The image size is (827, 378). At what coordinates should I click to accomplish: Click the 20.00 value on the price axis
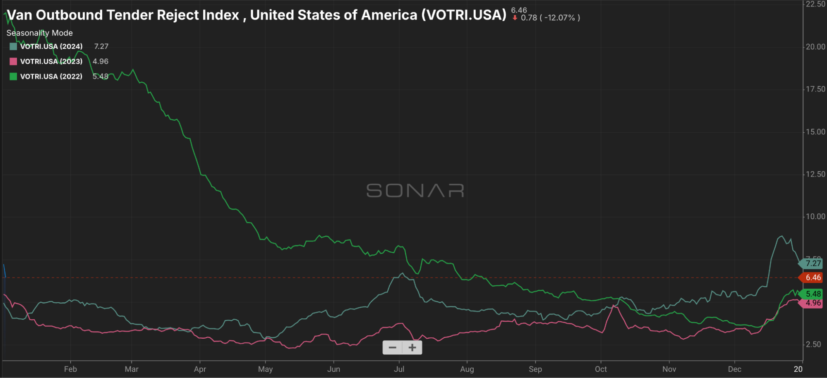click(x=815, y=47)
